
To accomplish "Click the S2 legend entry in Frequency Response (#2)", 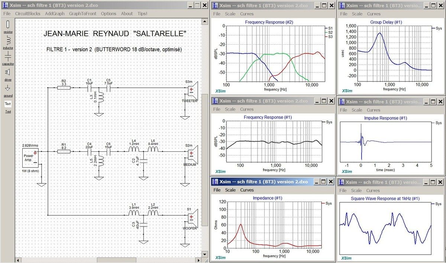I will [x=329, y=33].
